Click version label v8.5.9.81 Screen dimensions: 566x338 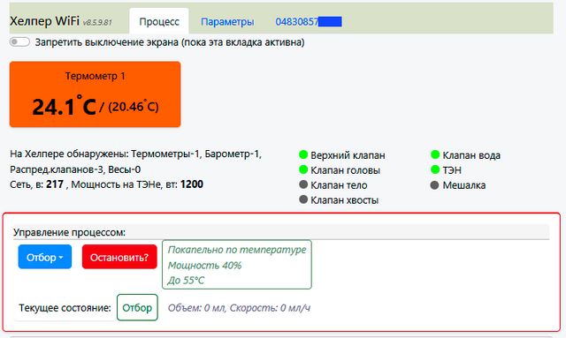click(x=97, y=23)
